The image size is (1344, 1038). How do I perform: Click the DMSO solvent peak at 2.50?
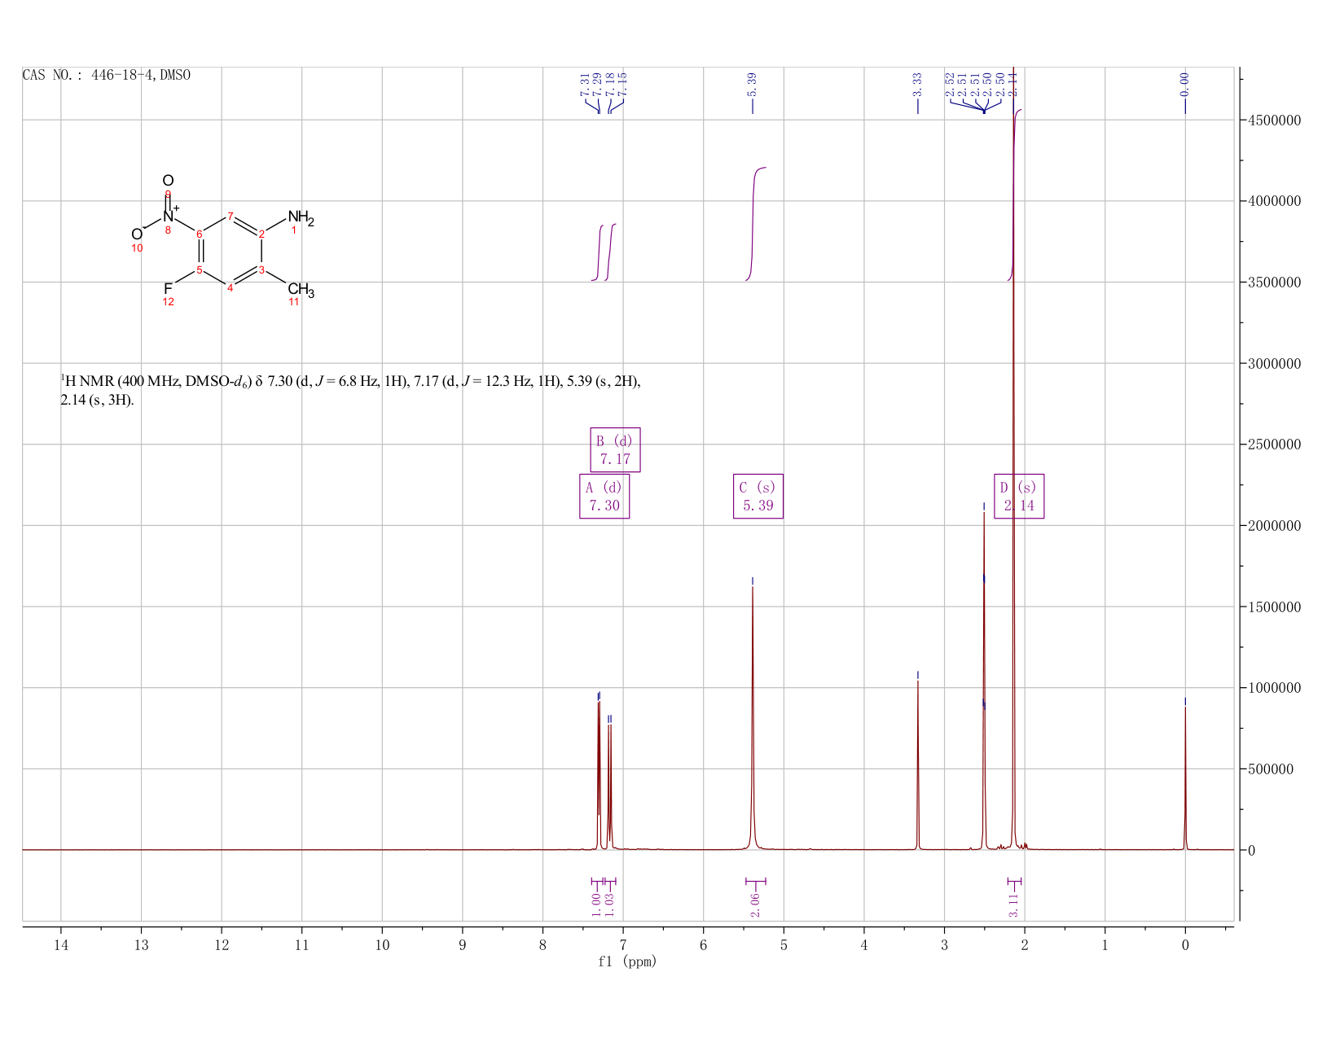point(984,680)
